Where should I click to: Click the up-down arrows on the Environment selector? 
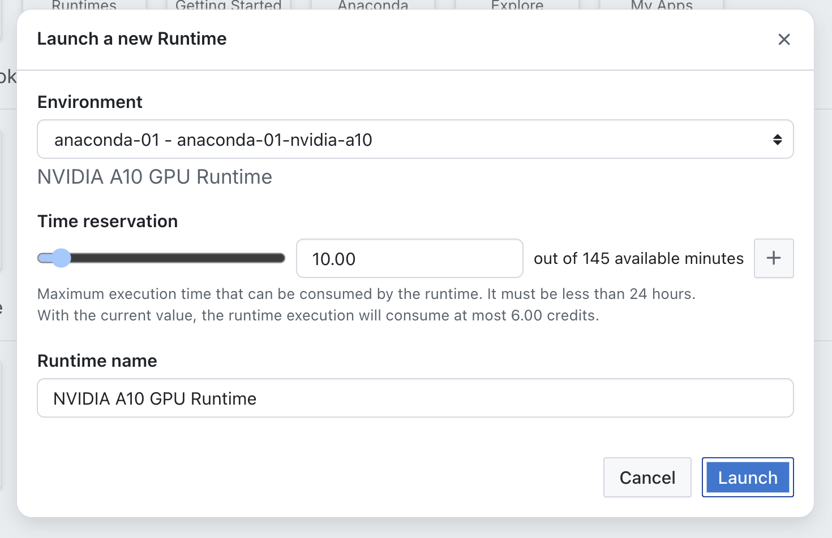(x=777, y=139)
